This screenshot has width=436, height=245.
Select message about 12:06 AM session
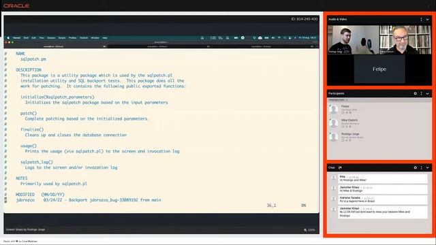375,214
